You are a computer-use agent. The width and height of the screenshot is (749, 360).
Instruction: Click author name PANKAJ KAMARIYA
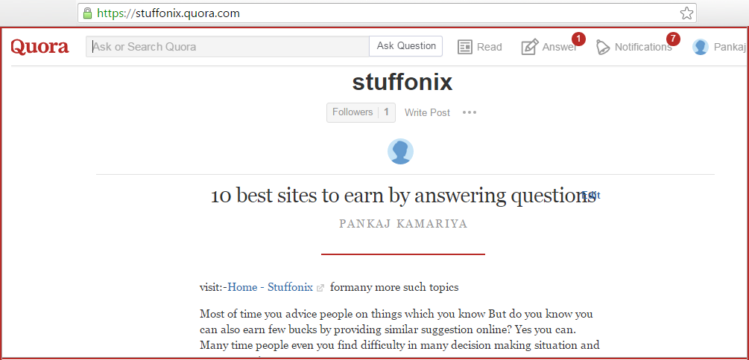(x=403, y=224)
